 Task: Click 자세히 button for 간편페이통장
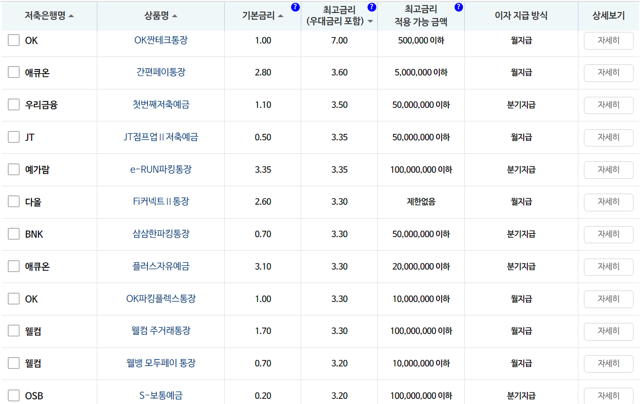tap(608, 73)
